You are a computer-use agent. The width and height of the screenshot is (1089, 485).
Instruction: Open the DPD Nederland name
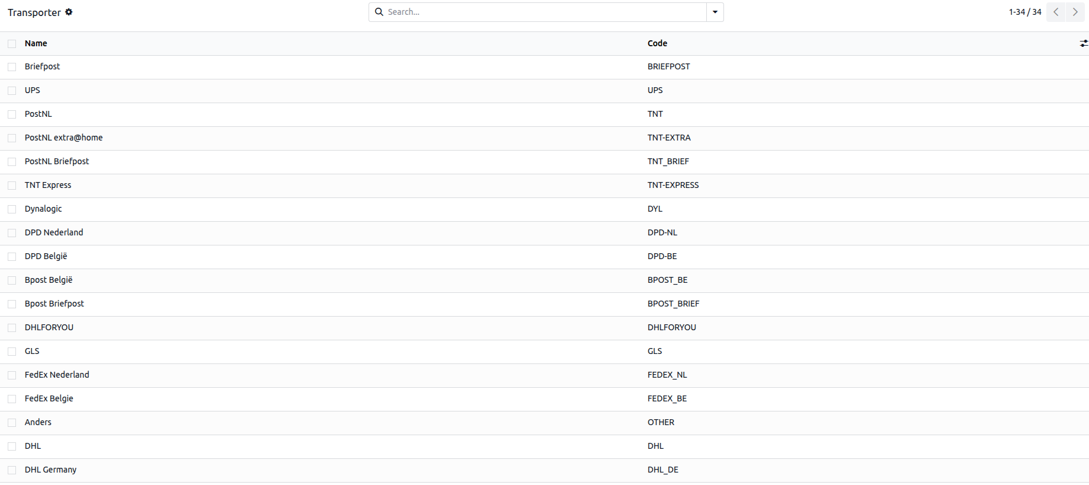tap(54, 232)
